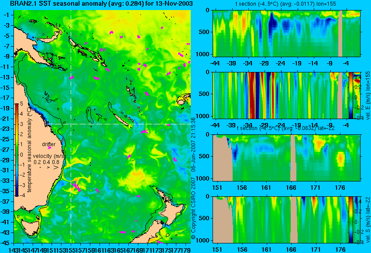371x253 pixels.
Task: Click the '5' tick on SST colorbar
Action: click(21, 103)
